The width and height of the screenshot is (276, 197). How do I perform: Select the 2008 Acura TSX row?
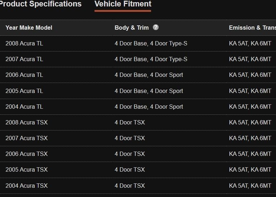click(26, 122)
